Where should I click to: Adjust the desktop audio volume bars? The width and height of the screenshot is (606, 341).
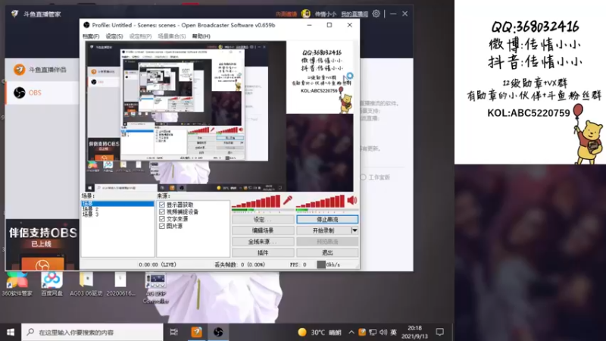[320, 202]
